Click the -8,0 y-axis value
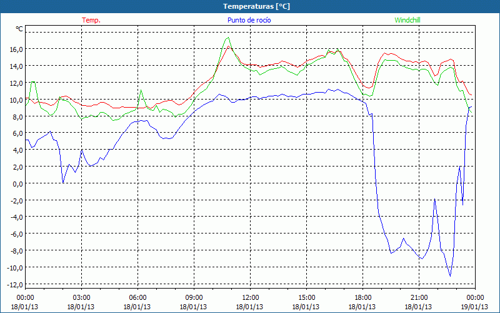 tap(16, 251)
